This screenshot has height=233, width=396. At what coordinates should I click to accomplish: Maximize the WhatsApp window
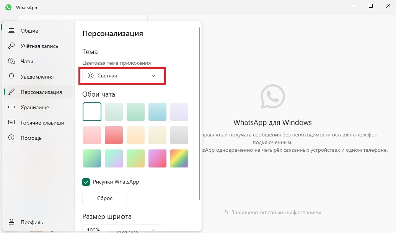371,6
